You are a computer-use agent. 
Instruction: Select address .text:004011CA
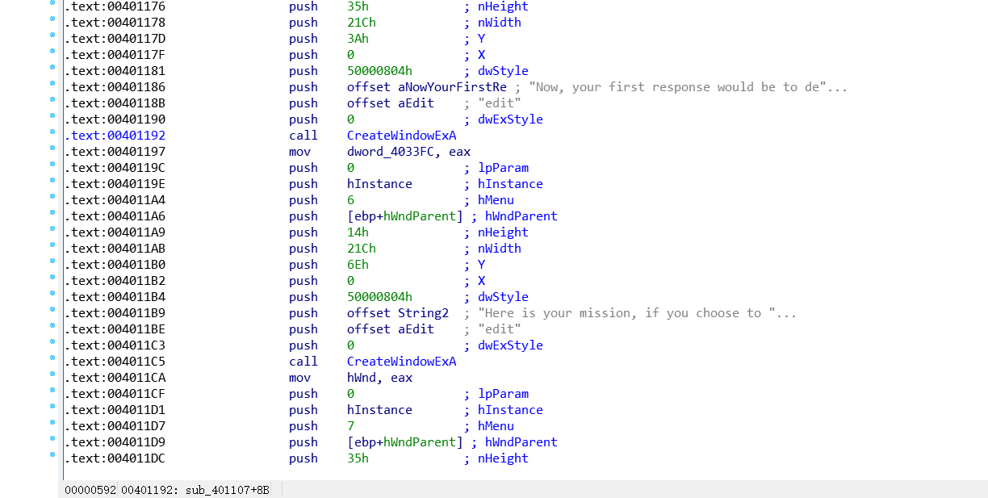115,378
